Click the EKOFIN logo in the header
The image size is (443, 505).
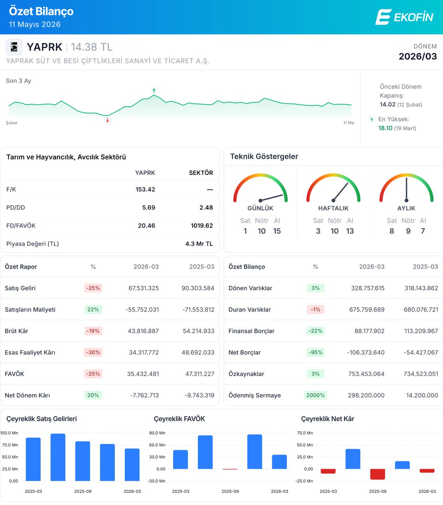404,17
